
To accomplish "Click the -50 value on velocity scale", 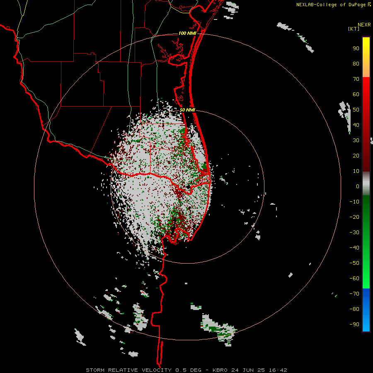I will 354,263.
